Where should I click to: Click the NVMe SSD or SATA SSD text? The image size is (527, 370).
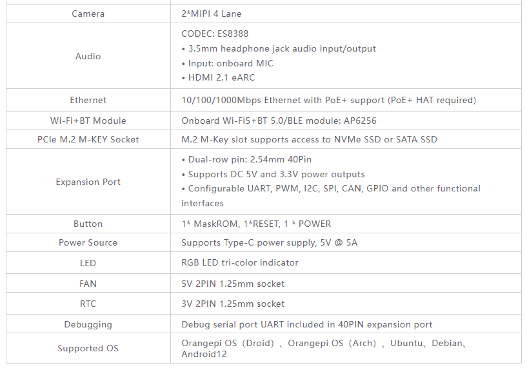coord(386,139)
